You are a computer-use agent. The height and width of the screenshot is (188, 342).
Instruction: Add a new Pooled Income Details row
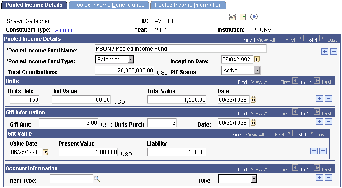click(325, 52)
